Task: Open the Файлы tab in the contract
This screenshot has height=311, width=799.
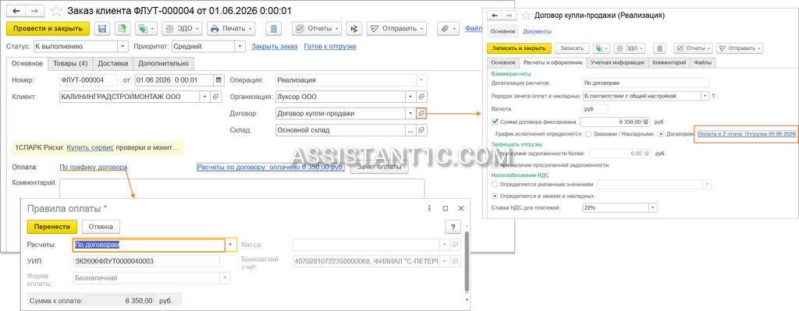Action: (x=703, y=62)
